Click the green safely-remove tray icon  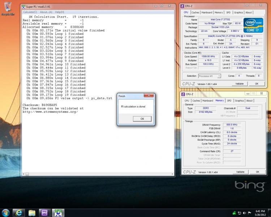pos(235,213)
